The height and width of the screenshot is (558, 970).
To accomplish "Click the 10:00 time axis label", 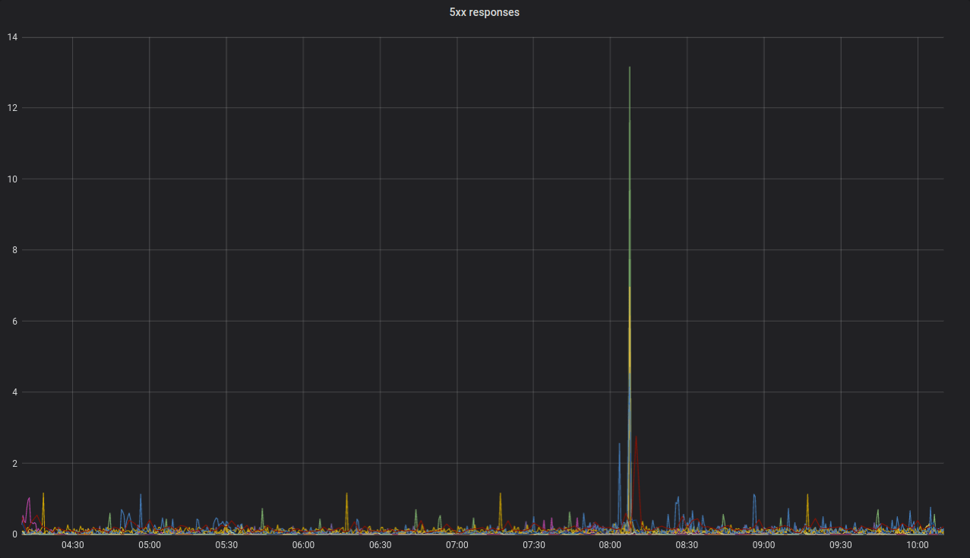I will 919,544.
